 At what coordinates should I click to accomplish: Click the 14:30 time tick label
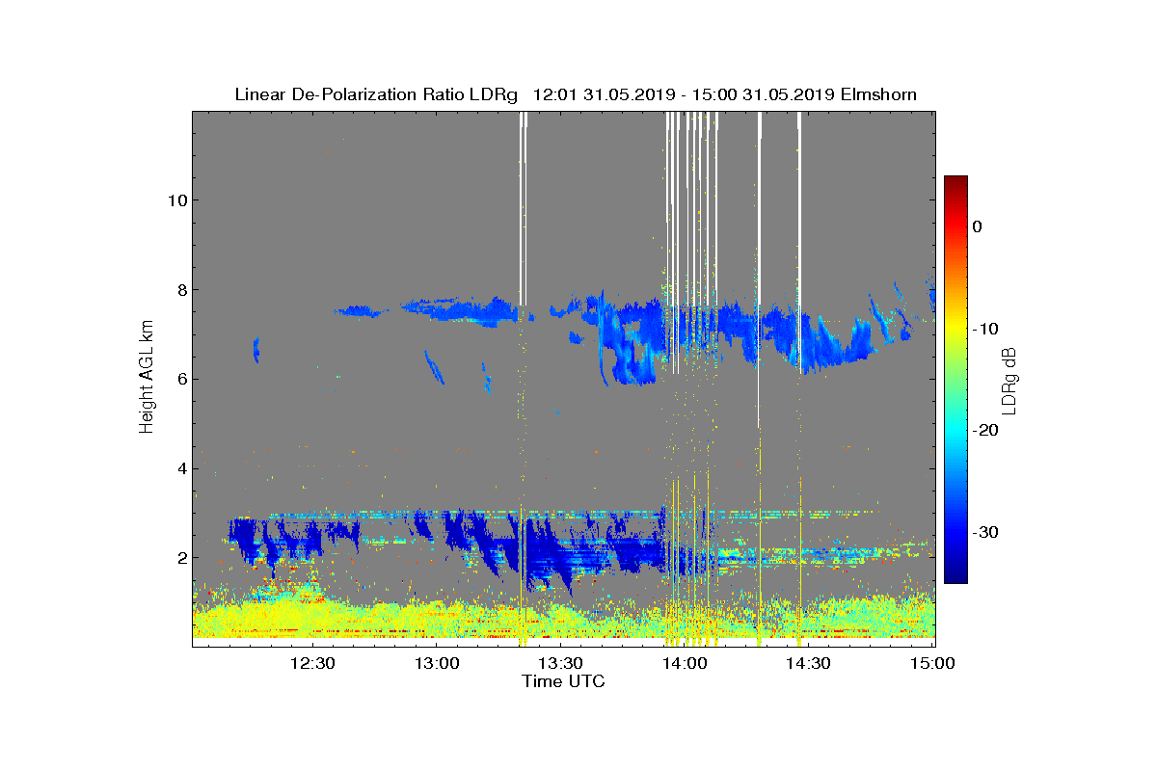tap(808, 663)
